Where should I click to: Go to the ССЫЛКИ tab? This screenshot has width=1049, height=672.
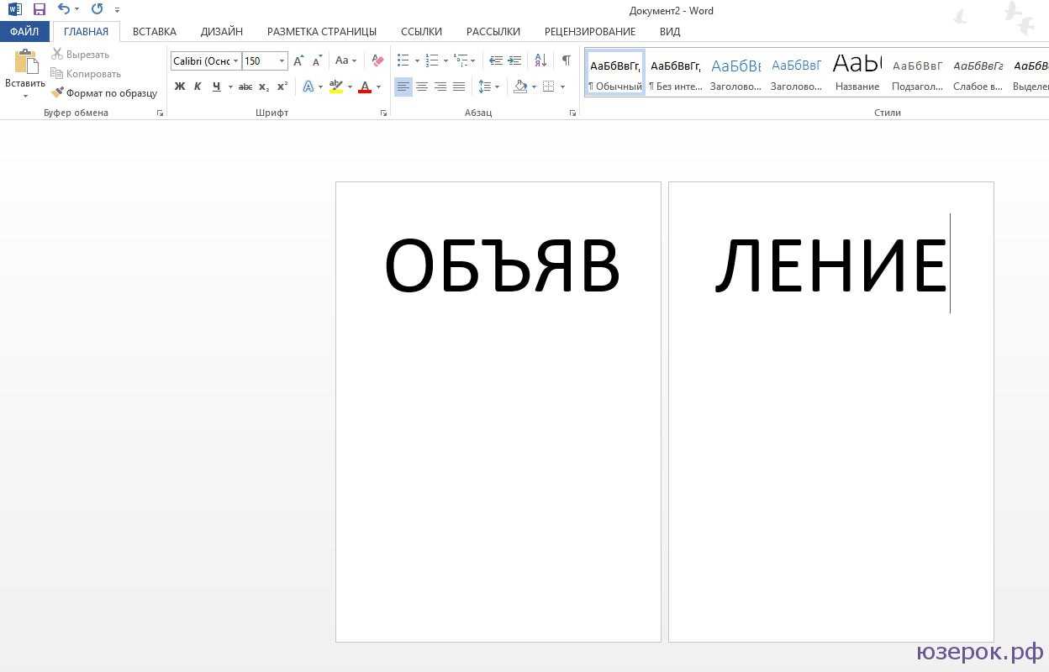pyautogui.click(x=421, y=32)
